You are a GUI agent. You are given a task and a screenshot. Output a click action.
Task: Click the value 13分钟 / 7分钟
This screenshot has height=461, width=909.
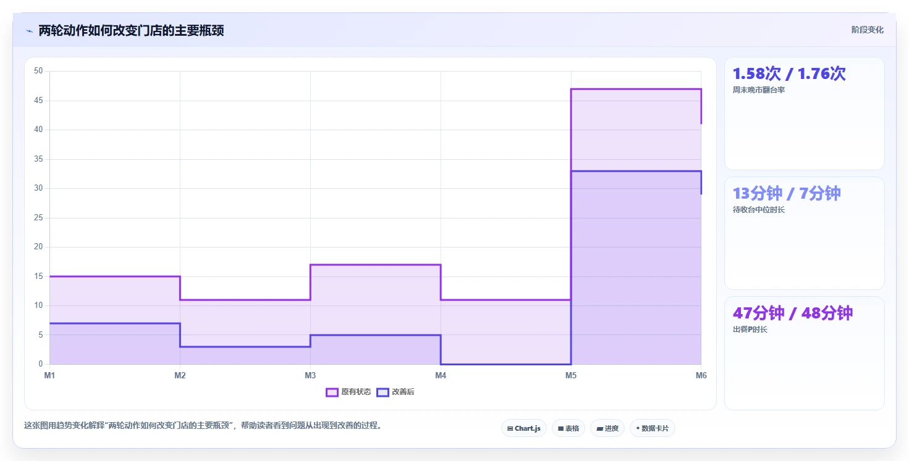[x=787, y=193]
